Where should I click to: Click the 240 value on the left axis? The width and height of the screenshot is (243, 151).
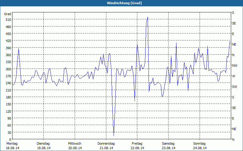tap(9, 83)
